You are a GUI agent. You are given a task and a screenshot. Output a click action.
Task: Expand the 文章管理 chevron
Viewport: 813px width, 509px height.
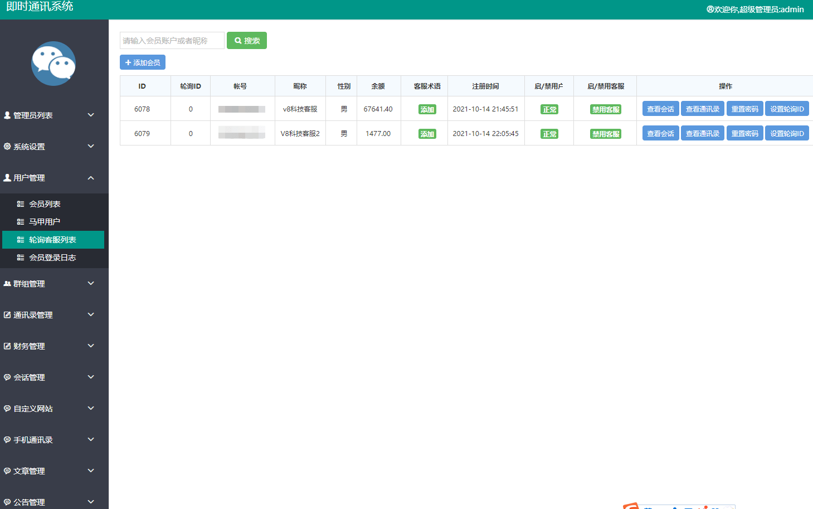coord(91,471)
